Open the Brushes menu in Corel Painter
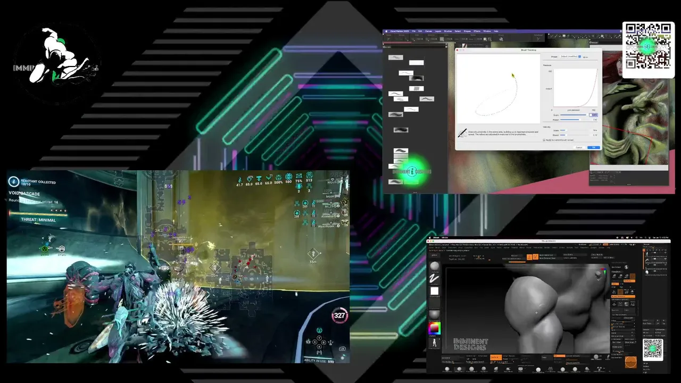Image resolution: width=681 pixels, height=383 pixels. pos(448,31)
